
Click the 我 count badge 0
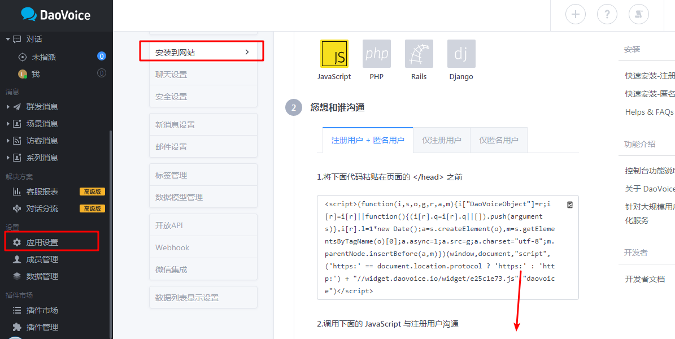[102, 73]
